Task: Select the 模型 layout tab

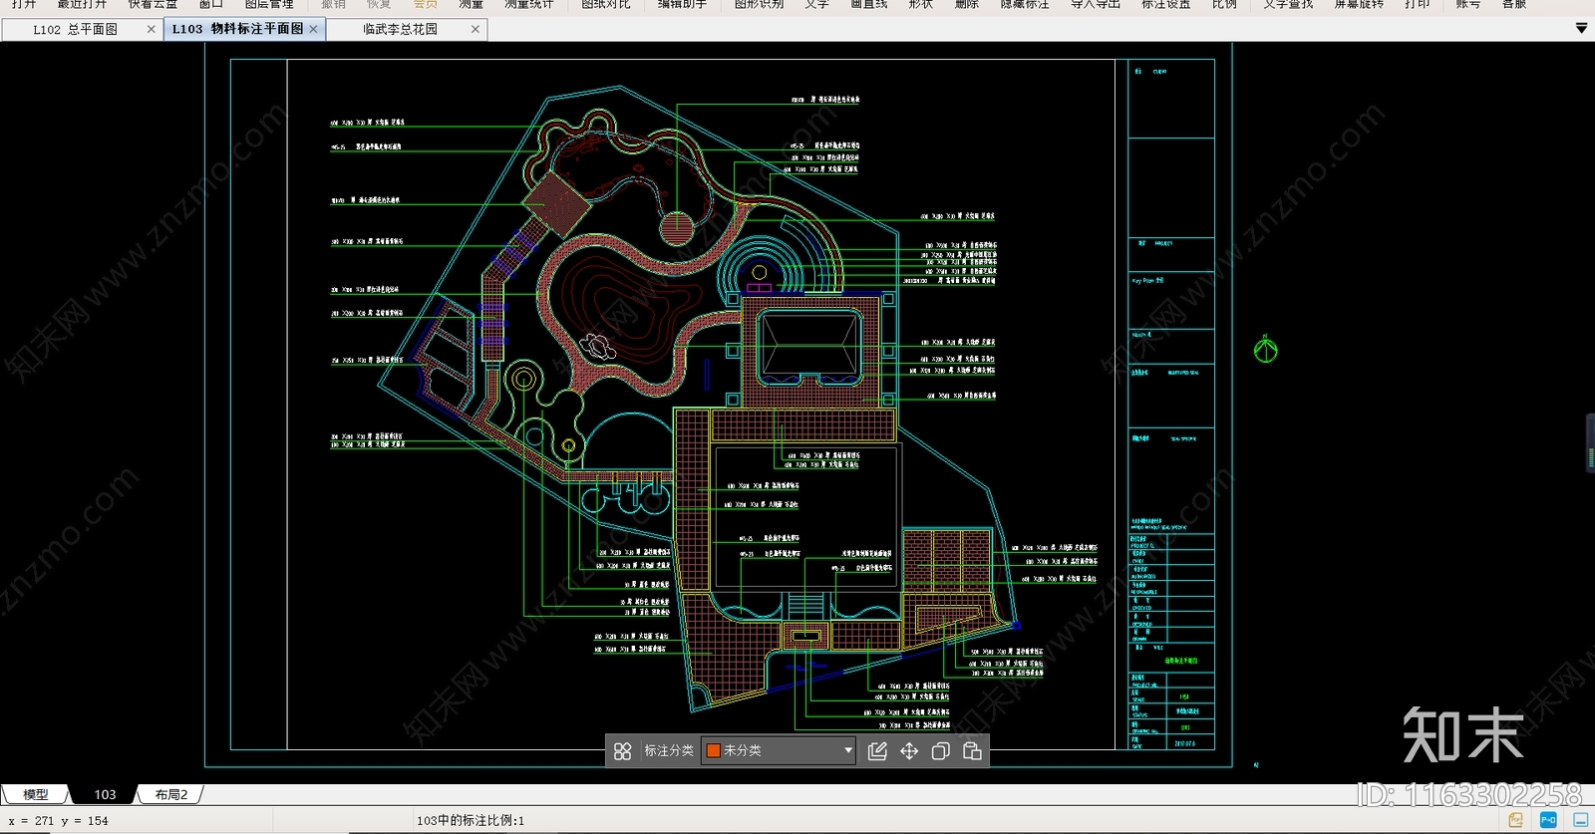Action: coord(36,794)
